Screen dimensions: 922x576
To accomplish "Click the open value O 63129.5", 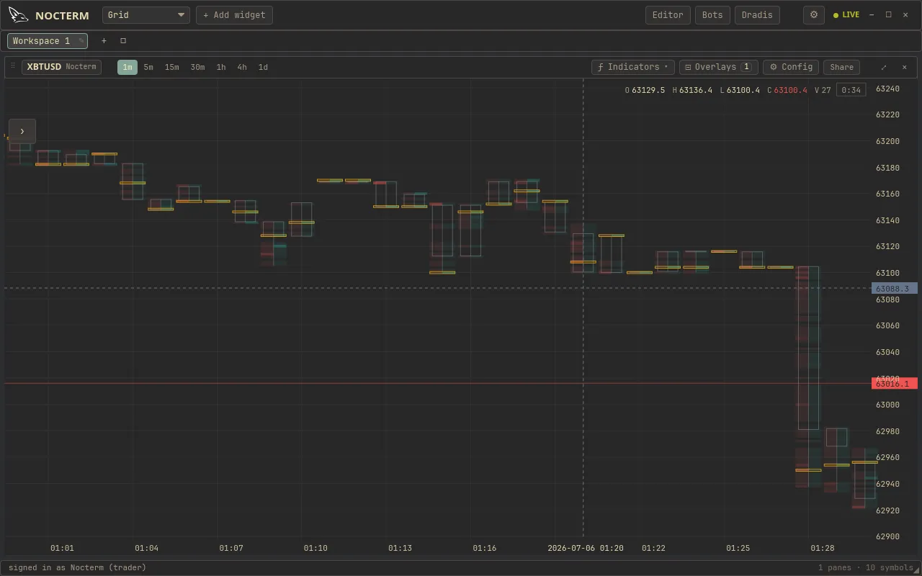I will (x=645, y=90).
